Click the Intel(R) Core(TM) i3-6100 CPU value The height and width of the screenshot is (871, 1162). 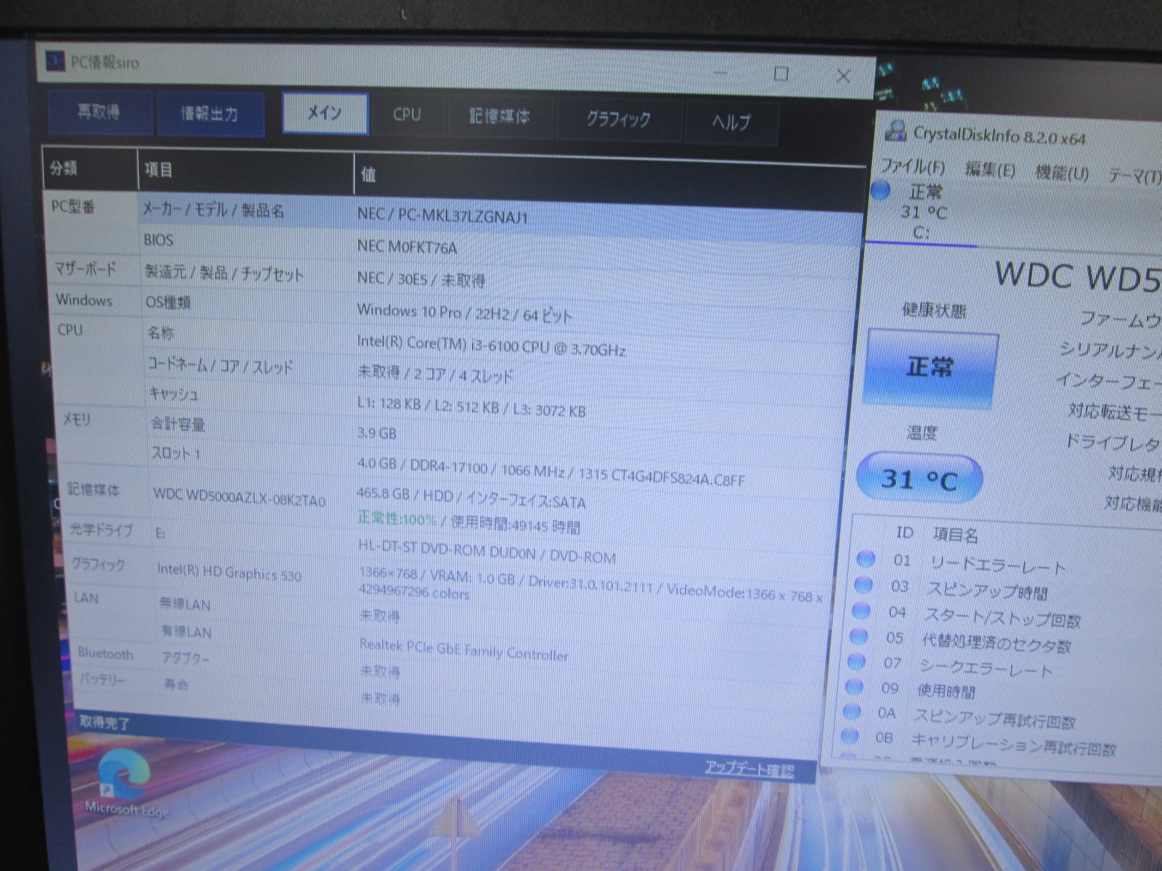[491, 345]
